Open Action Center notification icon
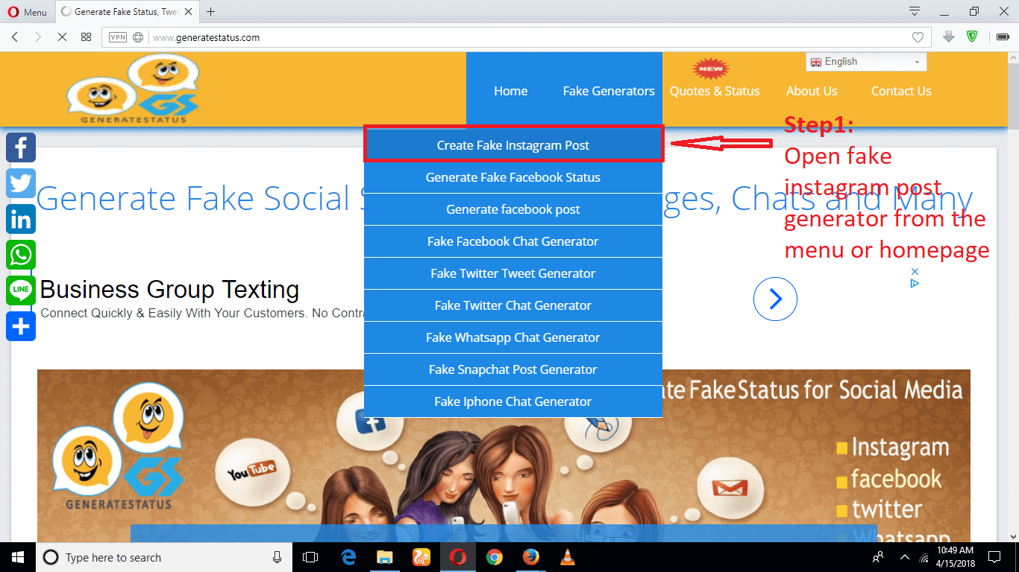 click(994, 557)
